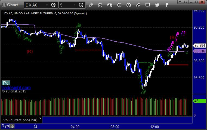207x130 pixels.
Task: Click the 04:00 time axis label
Action: pyautogui.click(x=75, y=127)
